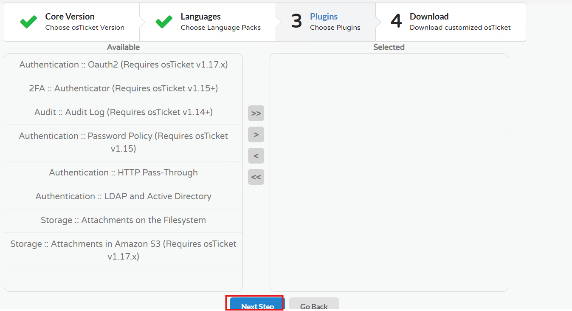Viewport: 572px width, 311px height.
Task: Select Authentication :: HTTP Pass-Through plugin
Action: coord(124,173)
